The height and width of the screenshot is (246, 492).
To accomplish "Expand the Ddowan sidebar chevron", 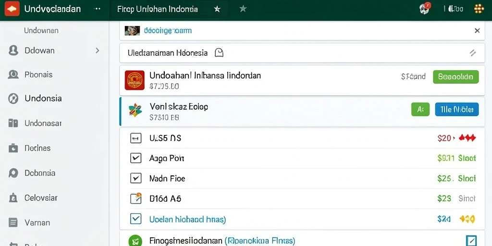I will (x=97, y=50).
